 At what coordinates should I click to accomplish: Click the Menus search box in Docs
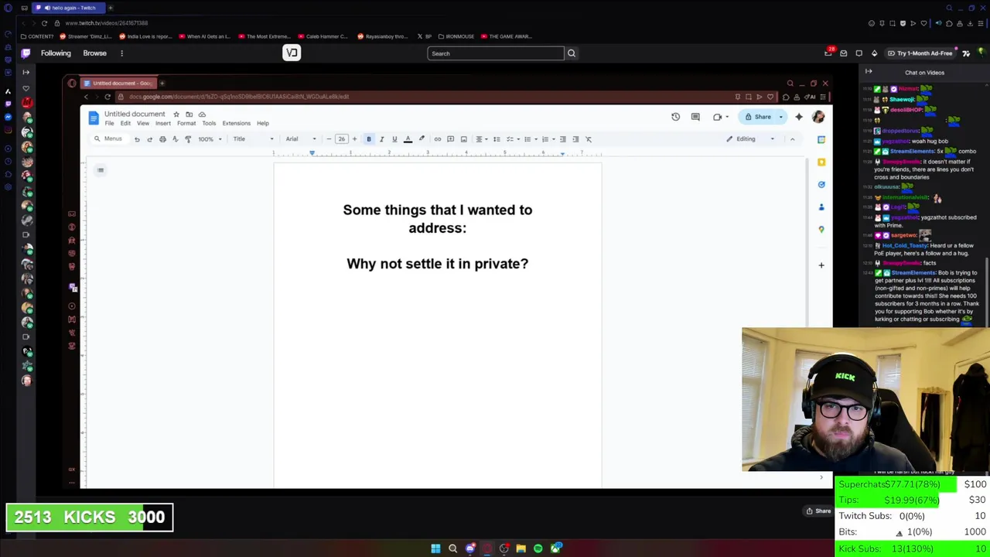pyautogui.click(x=108, y=139)
